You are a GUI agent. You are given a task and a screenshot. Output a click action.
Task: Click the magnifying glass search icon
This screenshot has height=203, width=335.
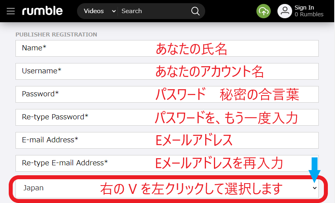[x=195, y=11]
